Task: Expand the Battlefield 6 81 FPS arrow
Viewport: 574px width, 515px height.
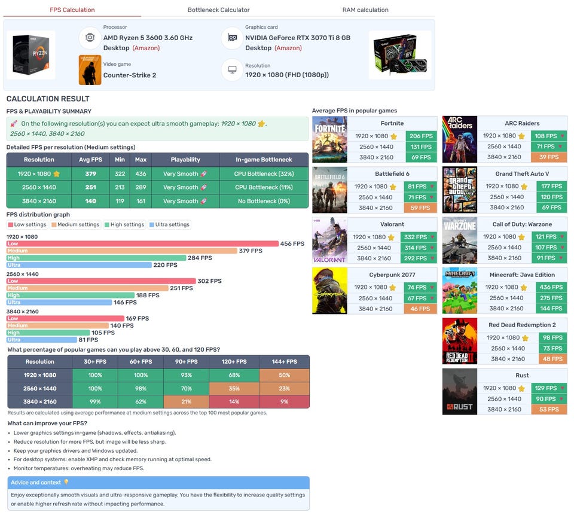Action: point(432,187)
